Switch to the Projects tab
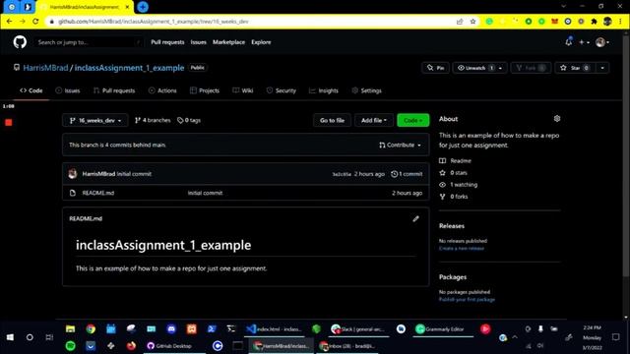This screenshot has width=630, height=354. 205,90
